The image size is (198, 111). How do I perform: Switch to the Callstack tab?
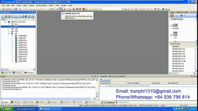click(41, 102)
